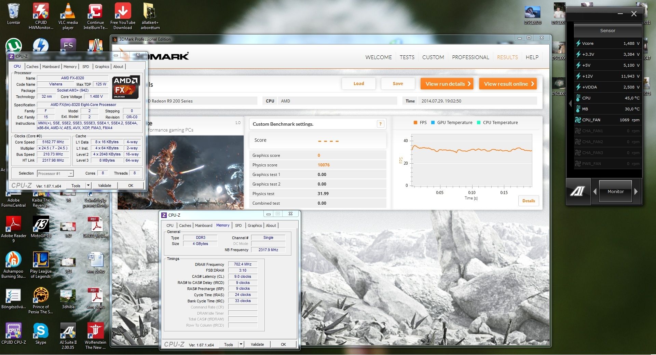Screen dimensions: 656x355
Task: Click the Physics score value 10076
Action: (324, 165)
